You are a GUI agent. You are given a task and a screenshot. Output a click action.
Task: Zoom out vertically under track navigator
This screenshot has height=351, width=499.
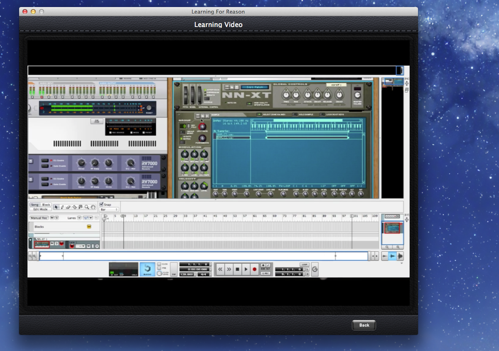click(x=387, y=247)
